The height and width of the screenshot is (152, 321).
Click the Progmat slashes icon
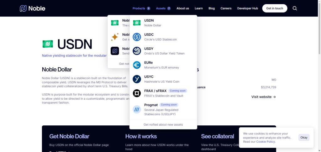[x=137, y=109]
